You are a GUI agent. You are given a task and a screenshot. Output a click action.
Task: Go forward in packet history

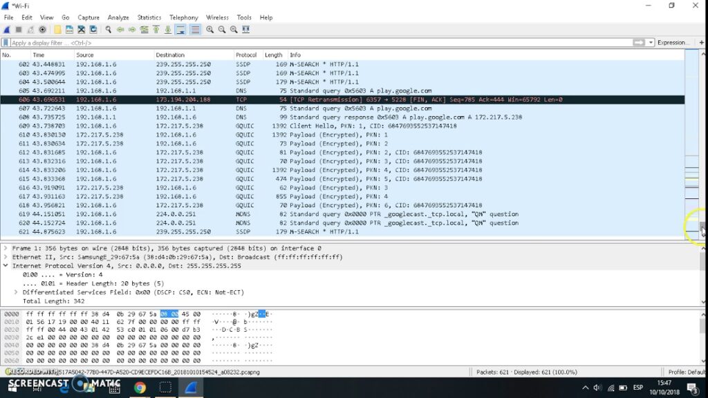(132, 30)
